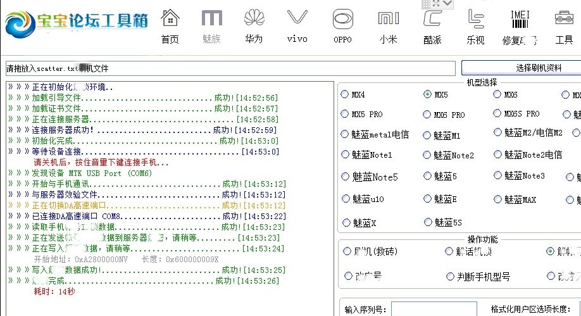Click the 选择刷机资料 button
Viewport: 581px width, 316px height.
tap(521, 68)
